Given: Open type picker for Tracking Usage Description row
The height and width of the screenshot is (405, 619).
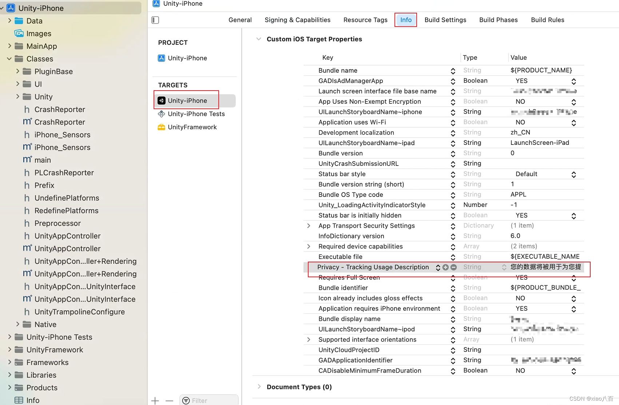Looking at the screenshot, I should [x=504, y=267].
